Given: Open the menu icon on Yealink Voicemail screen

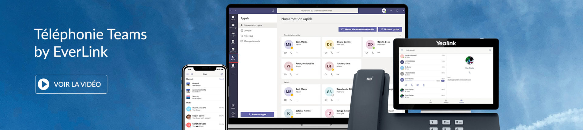Looking at the screenshot, I should 402,50.
